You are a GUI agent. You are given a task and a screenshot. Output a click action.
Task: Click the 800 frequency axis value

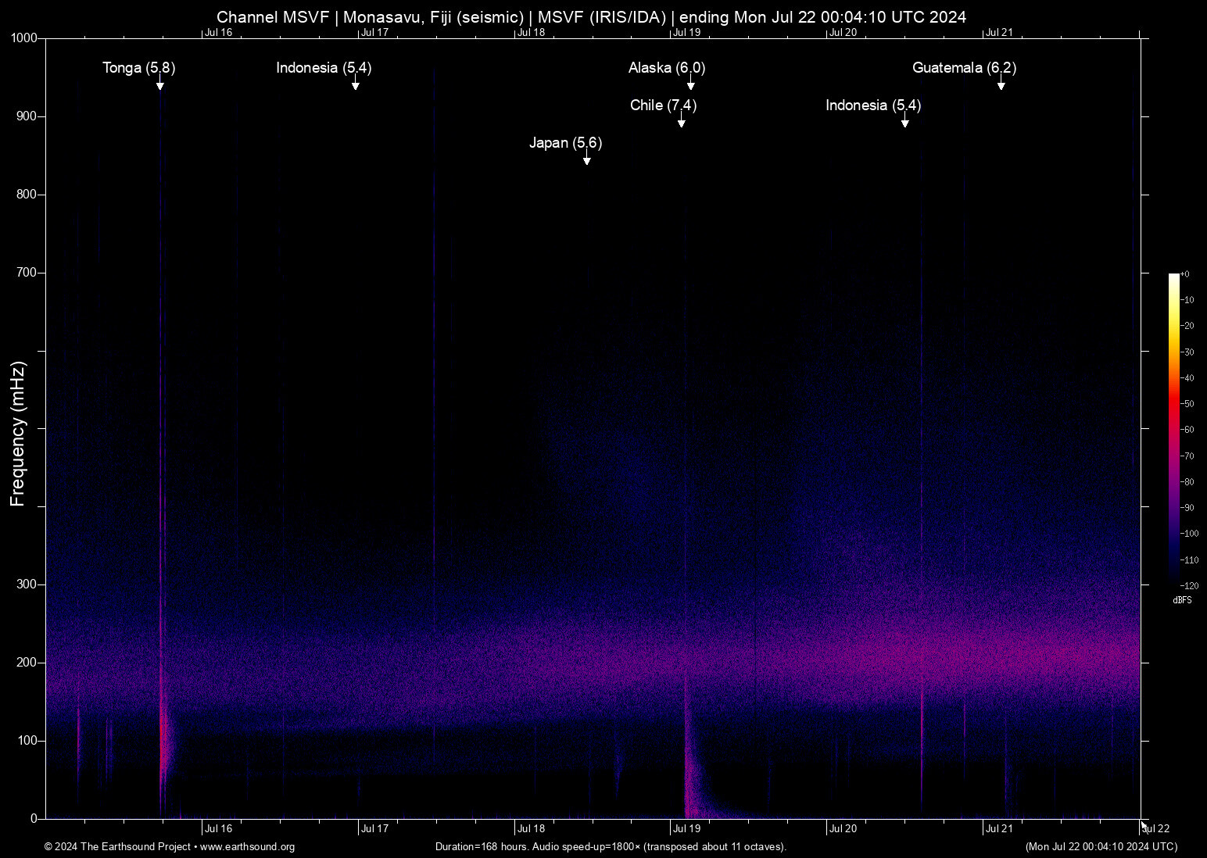27,195
